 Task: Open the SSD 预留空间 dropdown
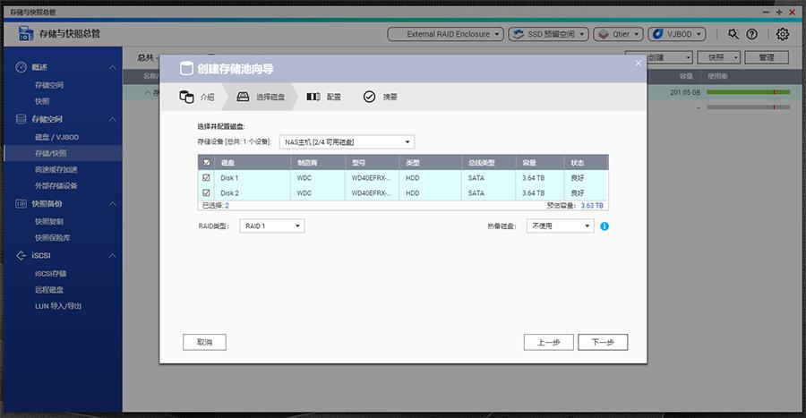pos(549,34)
